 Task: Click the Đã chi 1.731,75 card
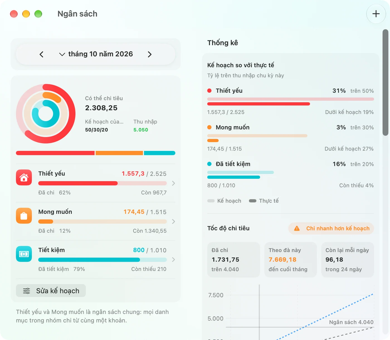233,260
